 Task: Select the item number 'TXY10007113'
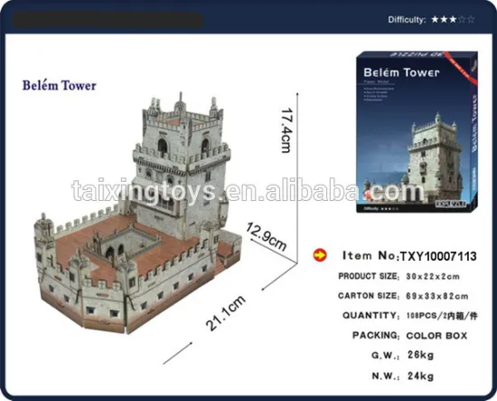click(x=438, y=256)
